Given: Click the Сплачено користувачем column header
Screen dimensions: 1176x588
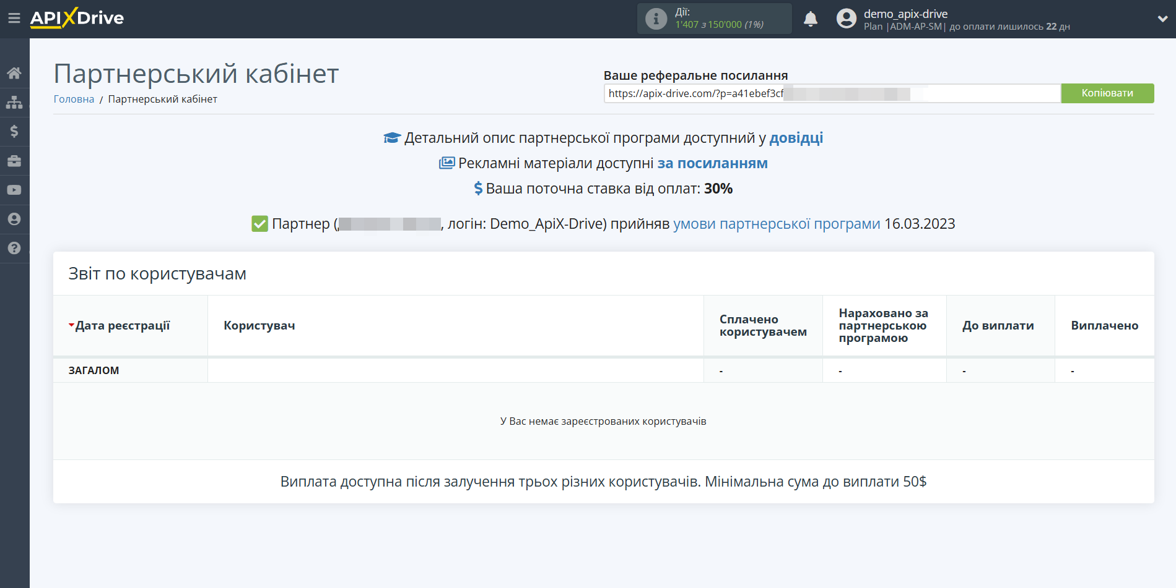Looking at the screenshot, I should coord(763,326).
